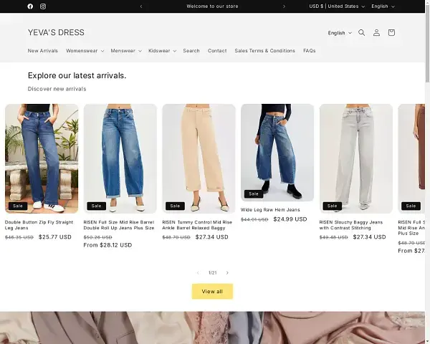Open the Instagram icon link
The height and width of the screenshot is (344, 430).
tap(43, 6)
